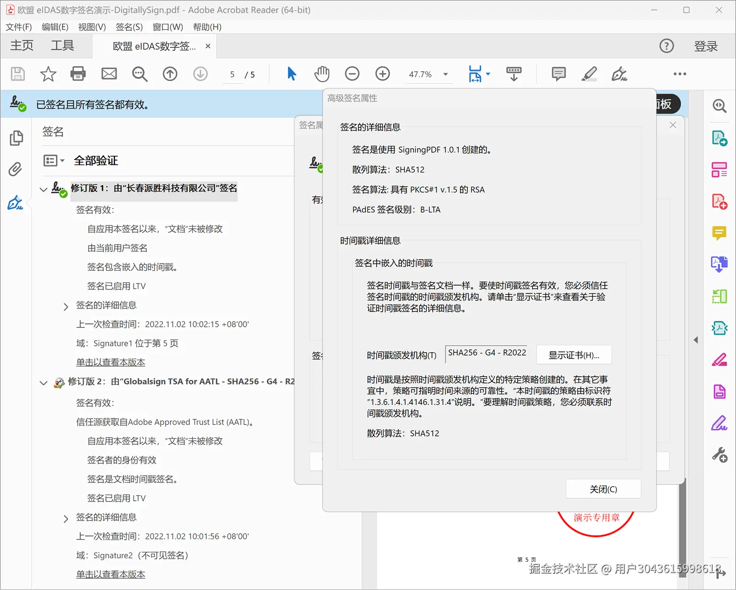Image resolution: width=736 pixels, height=590 pixels.
Task: Open the Signatures panel in left sidebar
Action: [15, 202]
